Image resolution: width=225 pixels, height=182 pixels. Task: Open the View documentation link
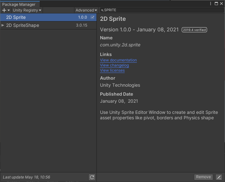[x=118, y=60]
